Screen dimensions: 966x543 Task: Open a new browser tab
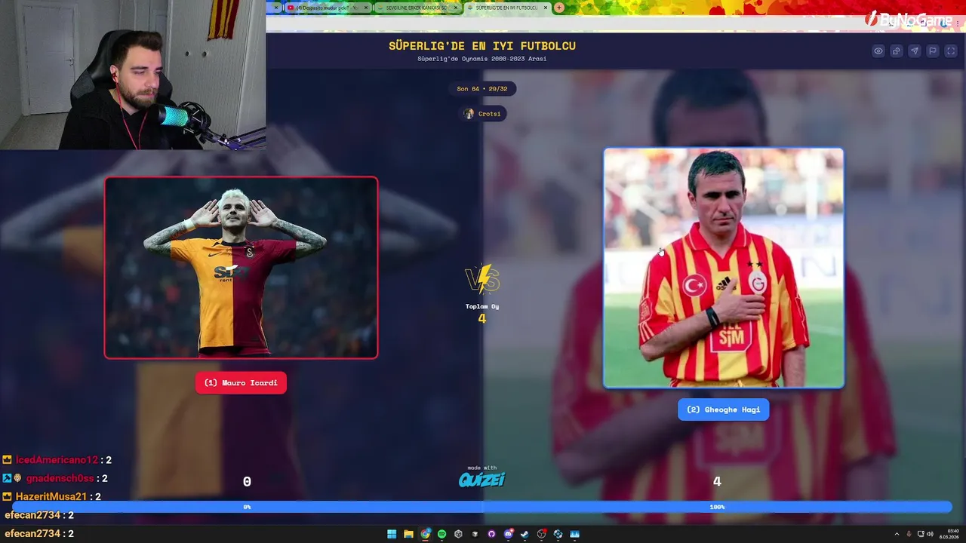click(x=559, y=8)
